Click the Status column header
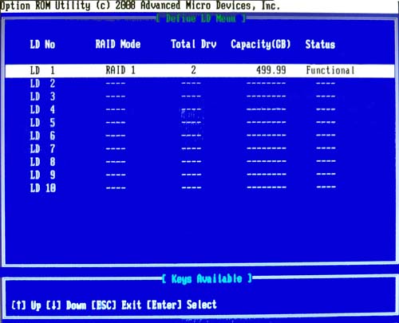 pos(320,45)
